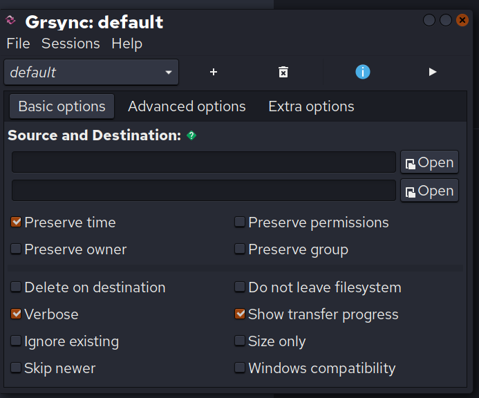
Task: Click the green help diamond next to Source and Destination
Action: [191, 135]
